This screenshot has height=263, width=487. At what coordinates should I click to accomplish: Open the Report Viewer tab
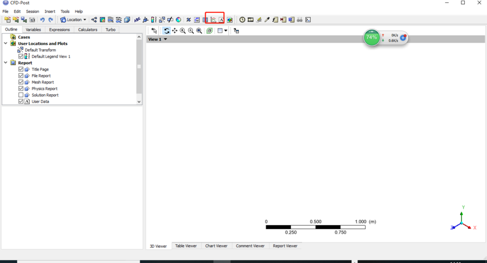285,245
